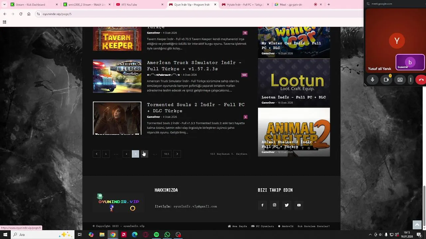
Task: Select the busemir participant tile
Action: pos(410,62)
